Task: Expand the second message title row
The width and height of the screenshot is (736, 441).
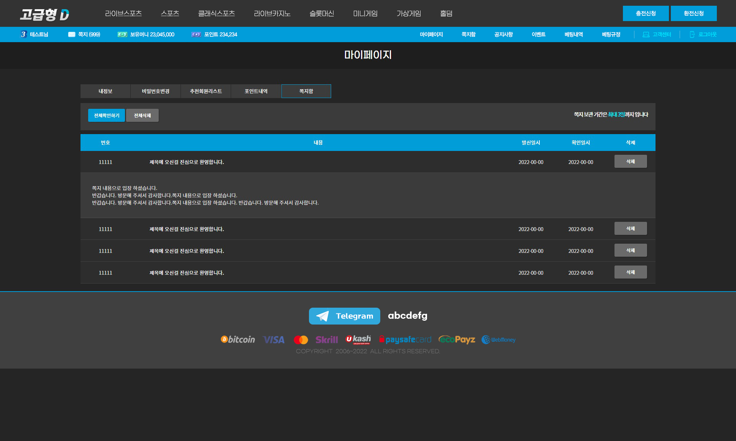Action: click(187, 229)
